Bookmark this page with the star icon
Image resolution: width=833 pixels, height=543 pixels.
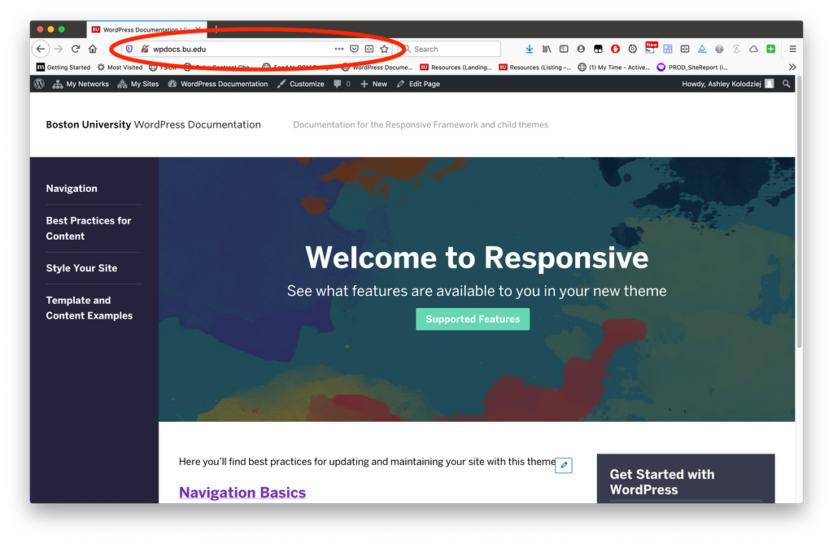[385, 49]
